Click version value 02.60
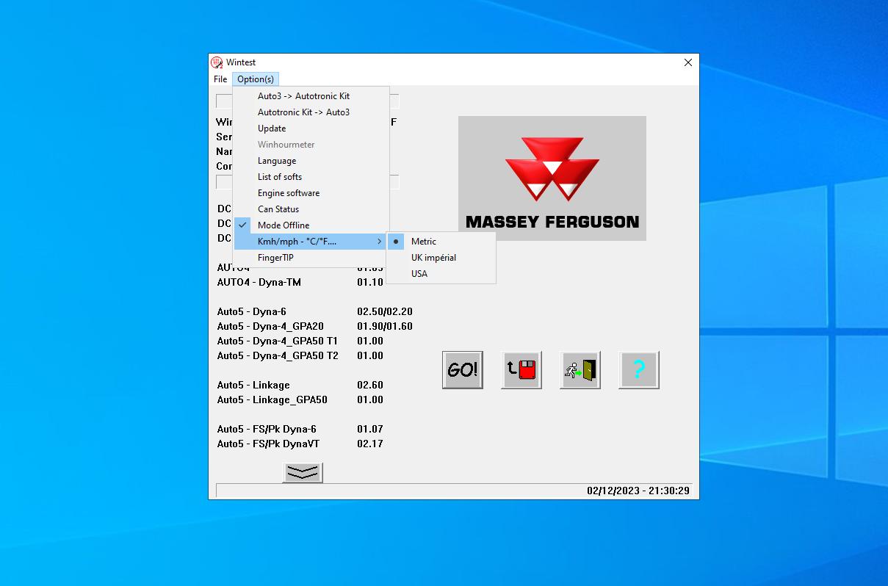 (370, 385)
